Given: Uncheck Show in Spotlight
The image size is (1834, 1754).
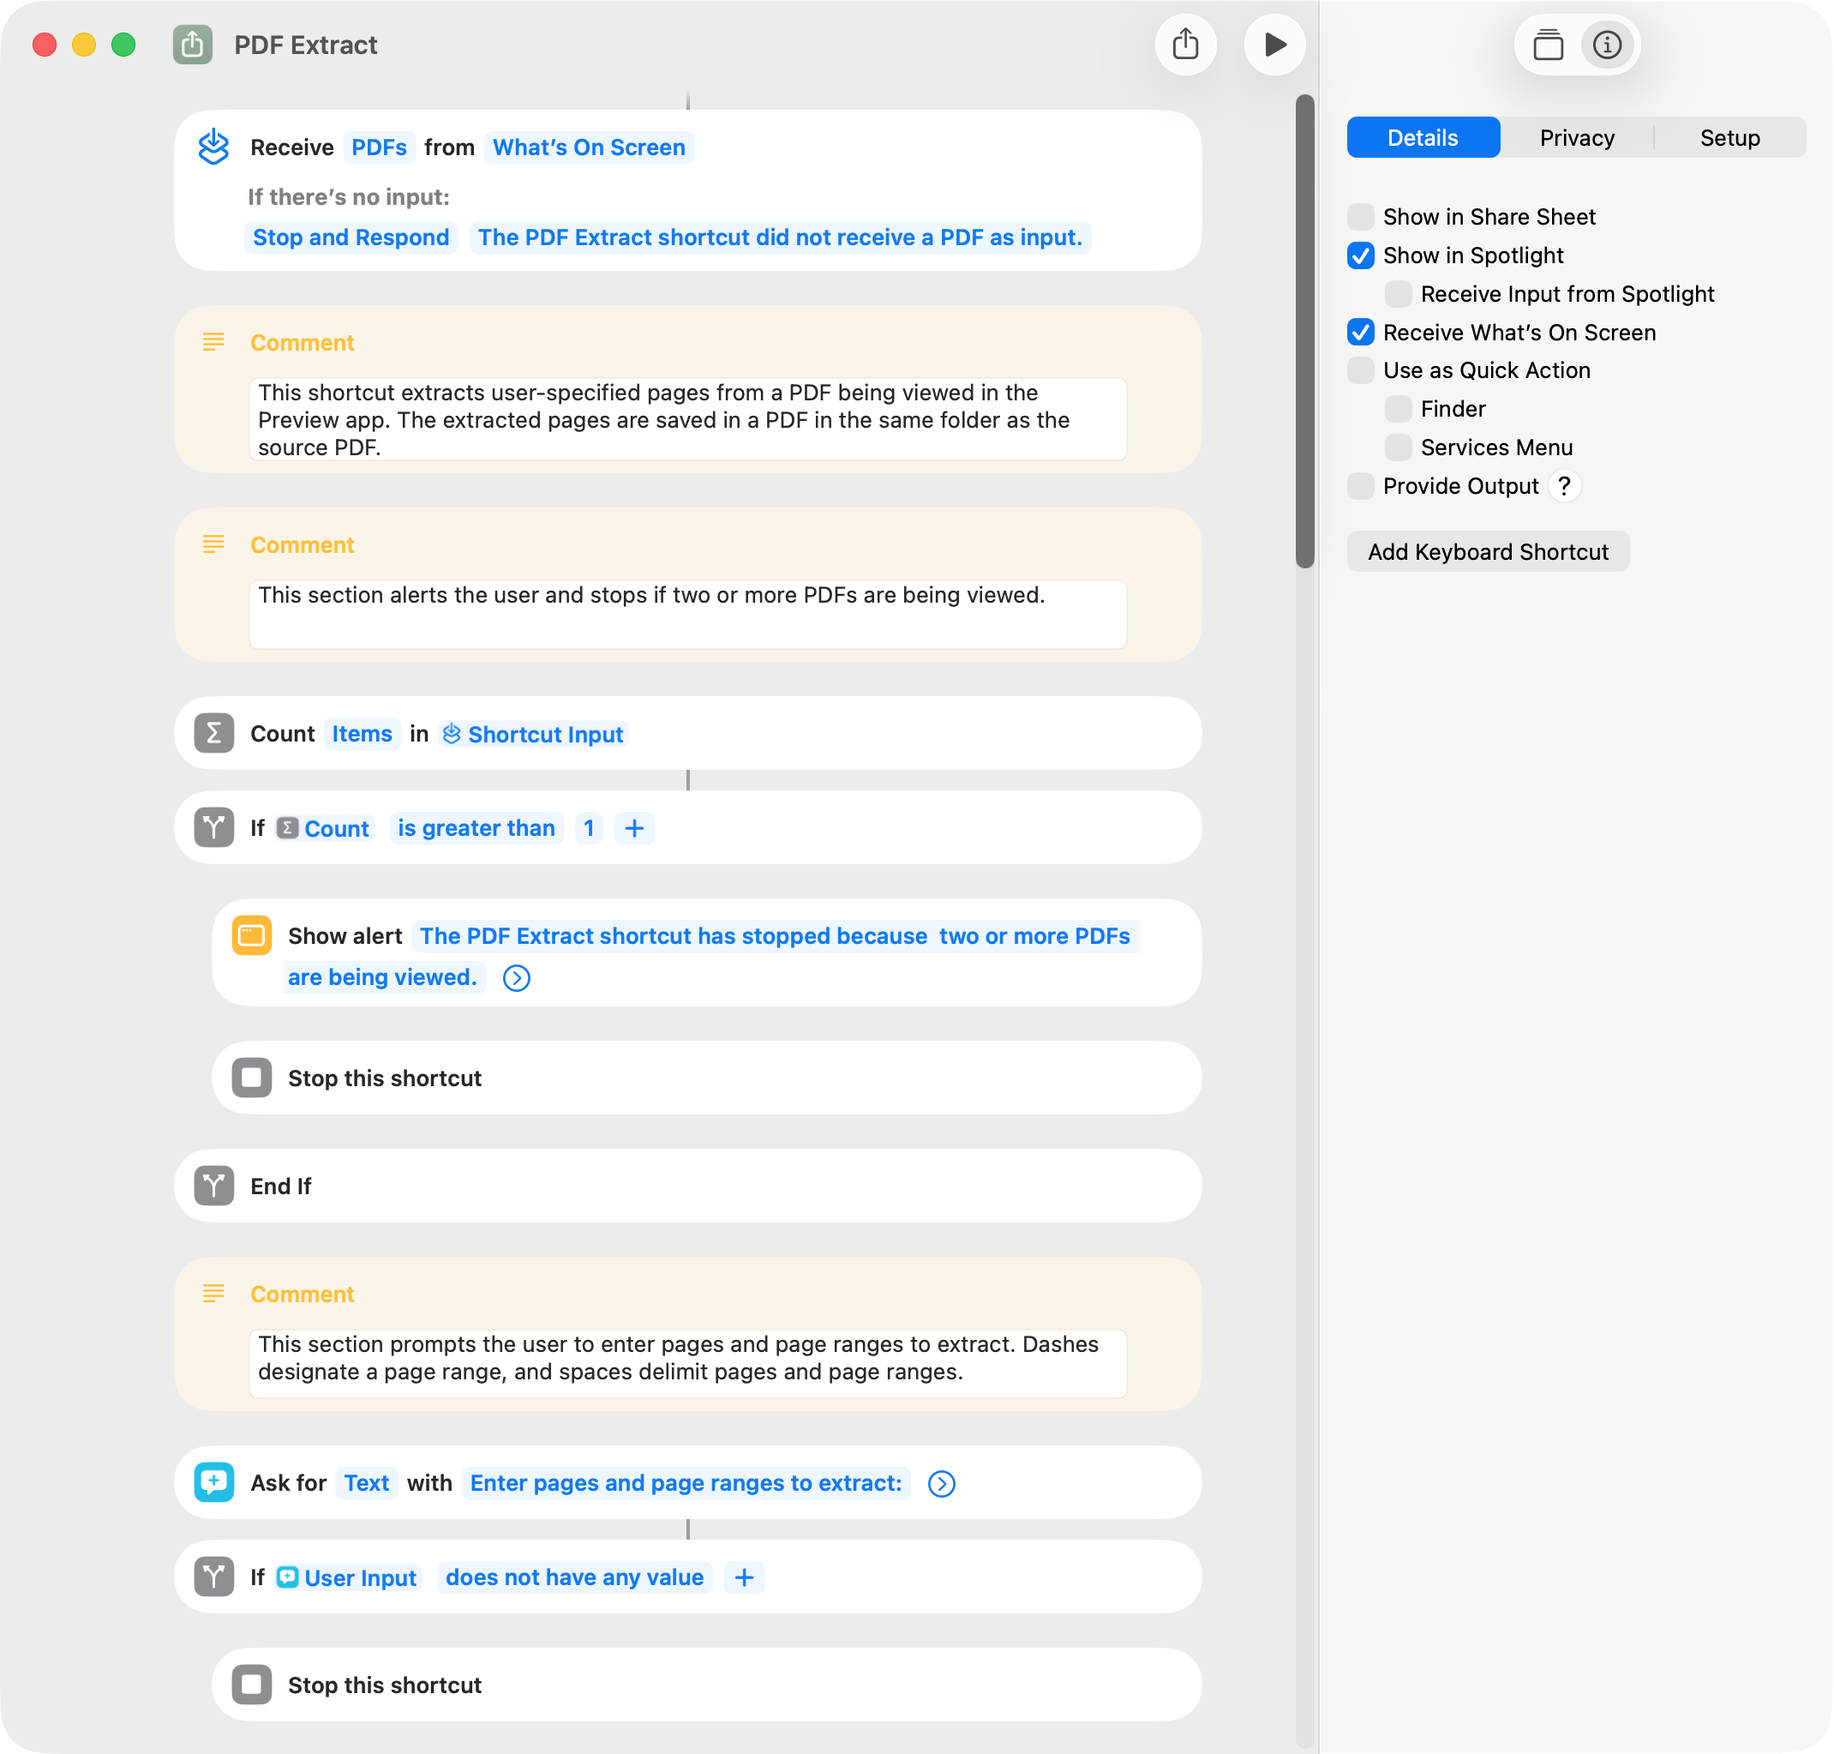Looking at the screenshot, I should (1361, 255).
